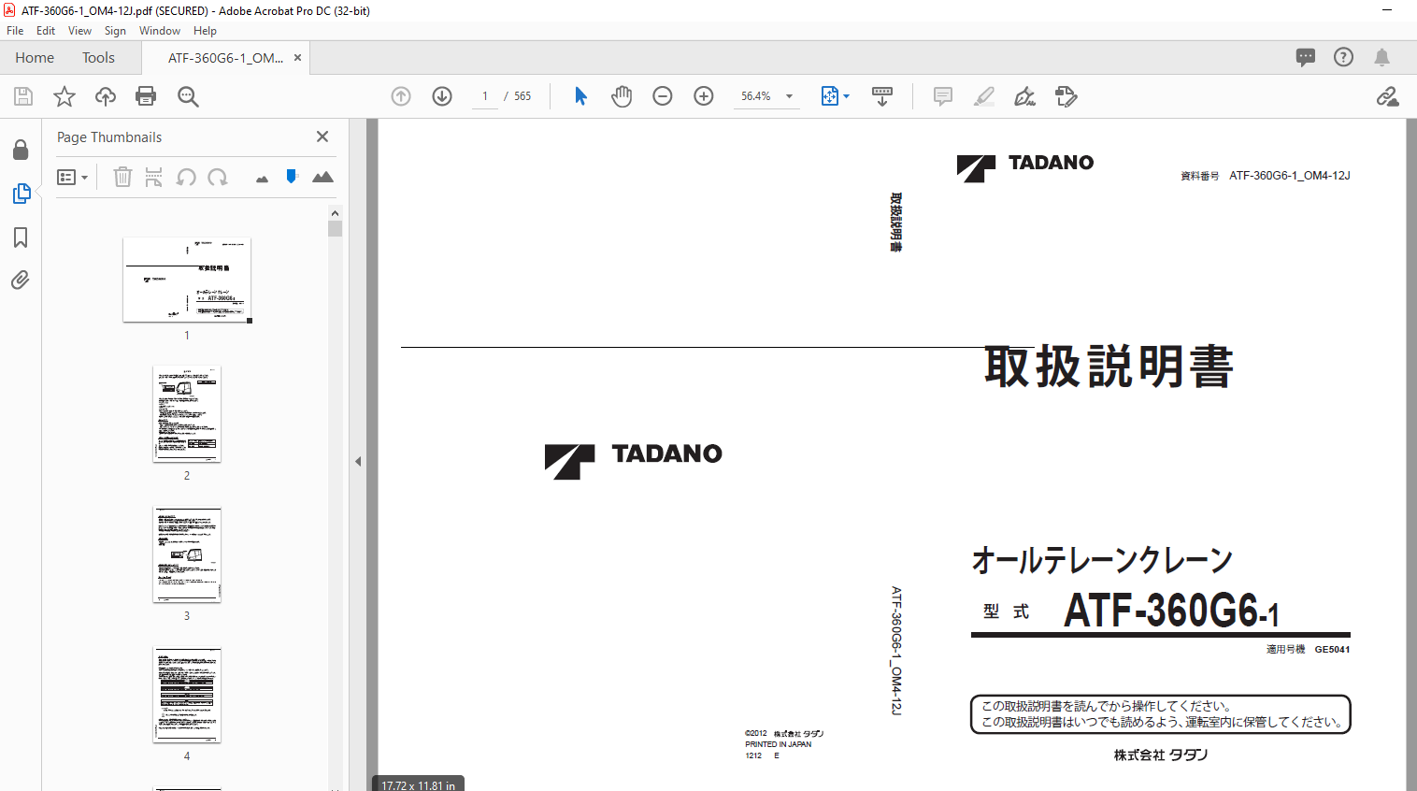
Task: Open the chat/comments bubble icon
Action: pyautogui.click(x=1306, y=57)
